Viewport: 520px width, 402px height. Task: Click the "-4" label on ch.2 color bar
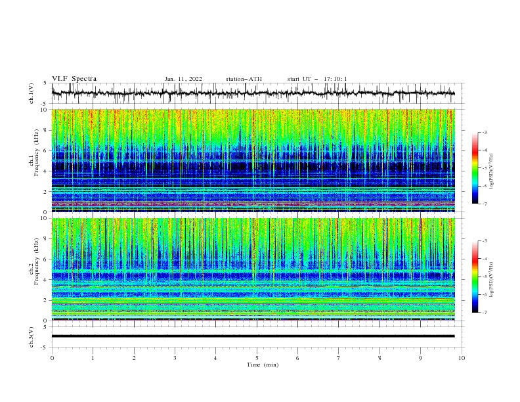click(484, 259)
